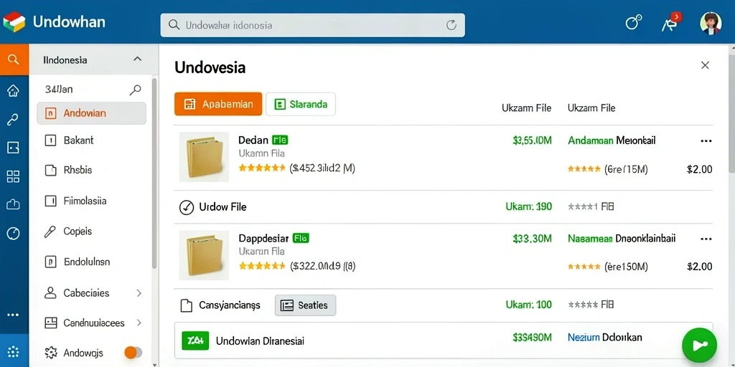Click the Seaties button
This screenshot has height=367, width=735.
click(305, 305)
